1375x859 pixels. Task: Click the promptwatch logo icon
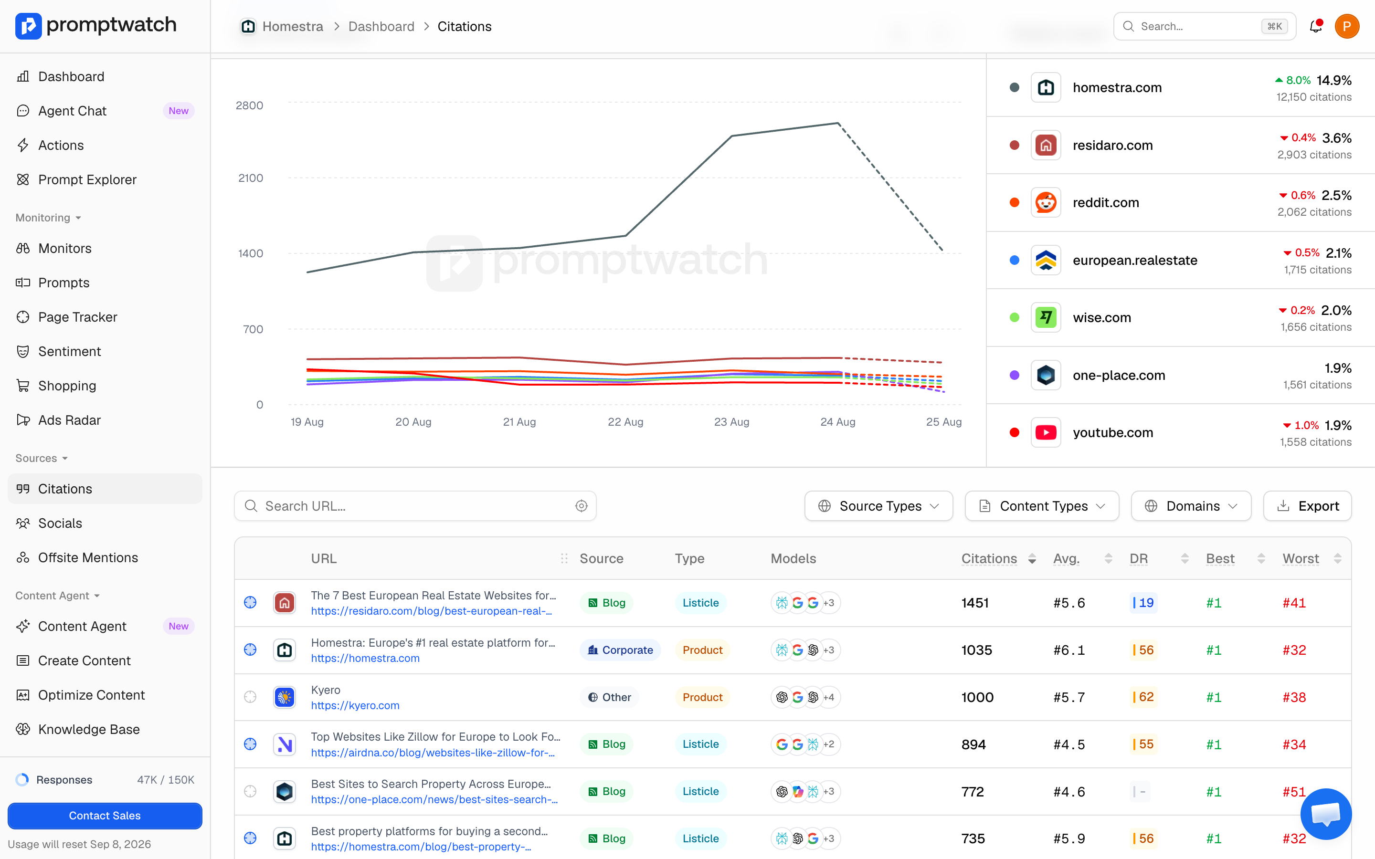click(x=29, y=26)
